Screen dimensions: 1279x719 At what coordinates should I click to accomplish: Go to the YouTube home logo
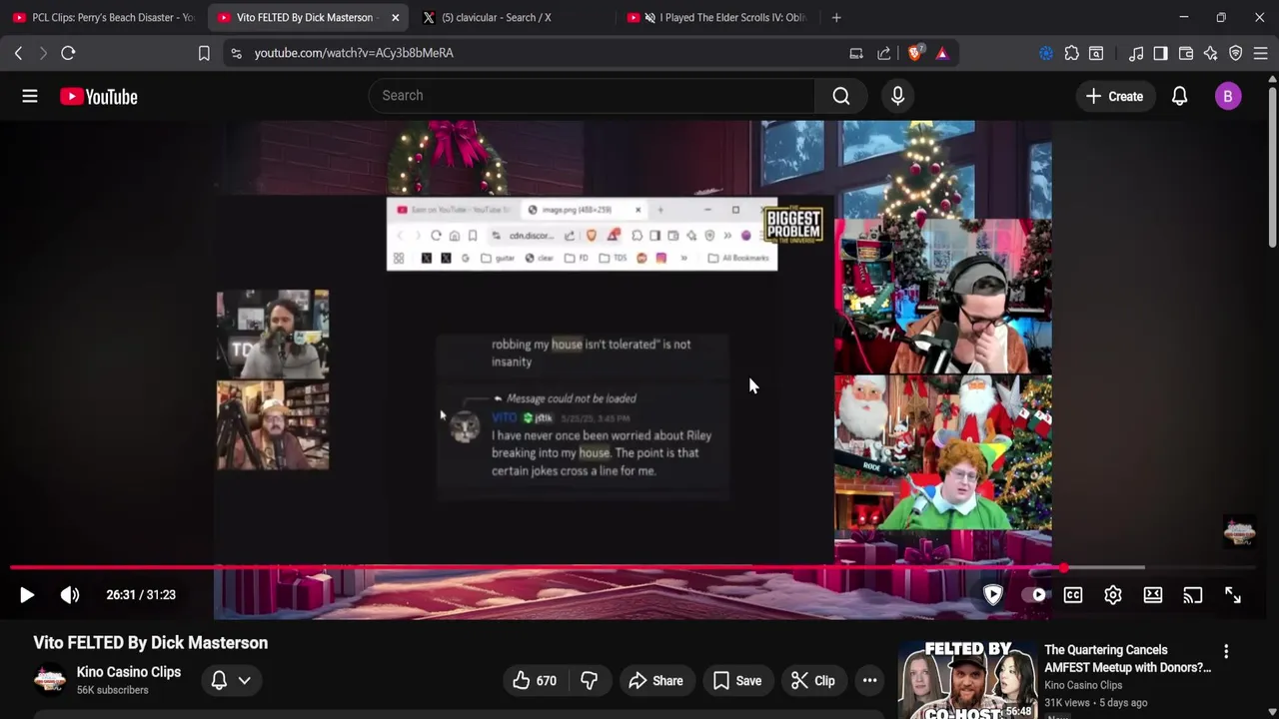(98, 96)
